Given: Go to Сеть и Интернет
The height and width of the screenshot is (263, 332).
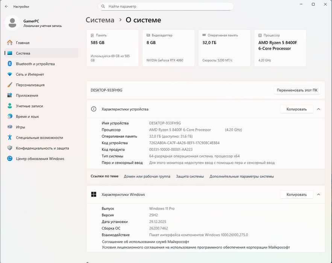Looking at the screenshot, I should point(41,74).
